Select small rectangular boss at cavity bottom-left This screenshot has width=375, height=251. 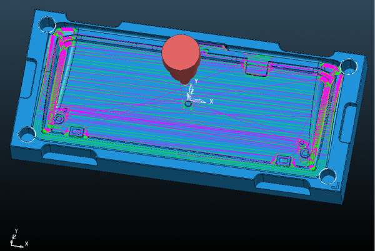(x=76, y=132)
